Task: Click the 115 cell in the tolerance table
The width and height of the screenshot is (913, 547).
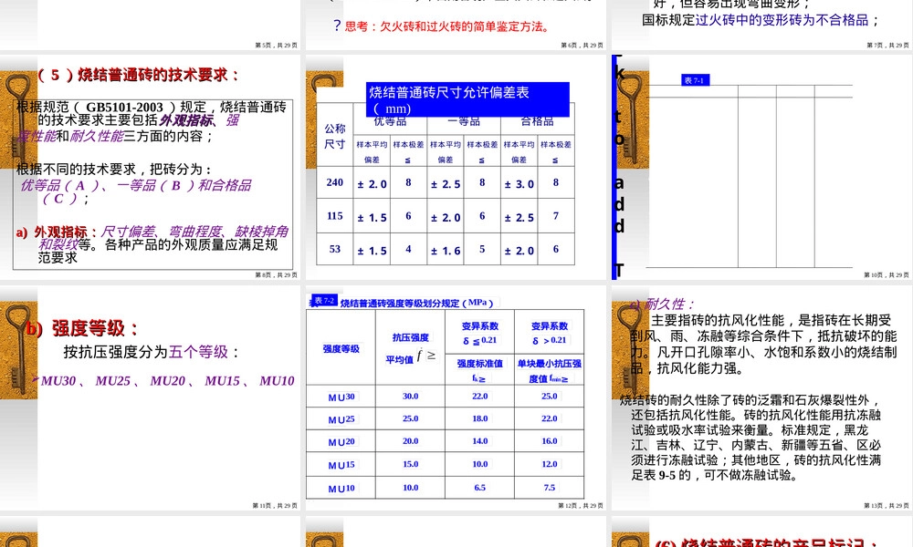Action: pyautogui.click(x=335, y=216)
